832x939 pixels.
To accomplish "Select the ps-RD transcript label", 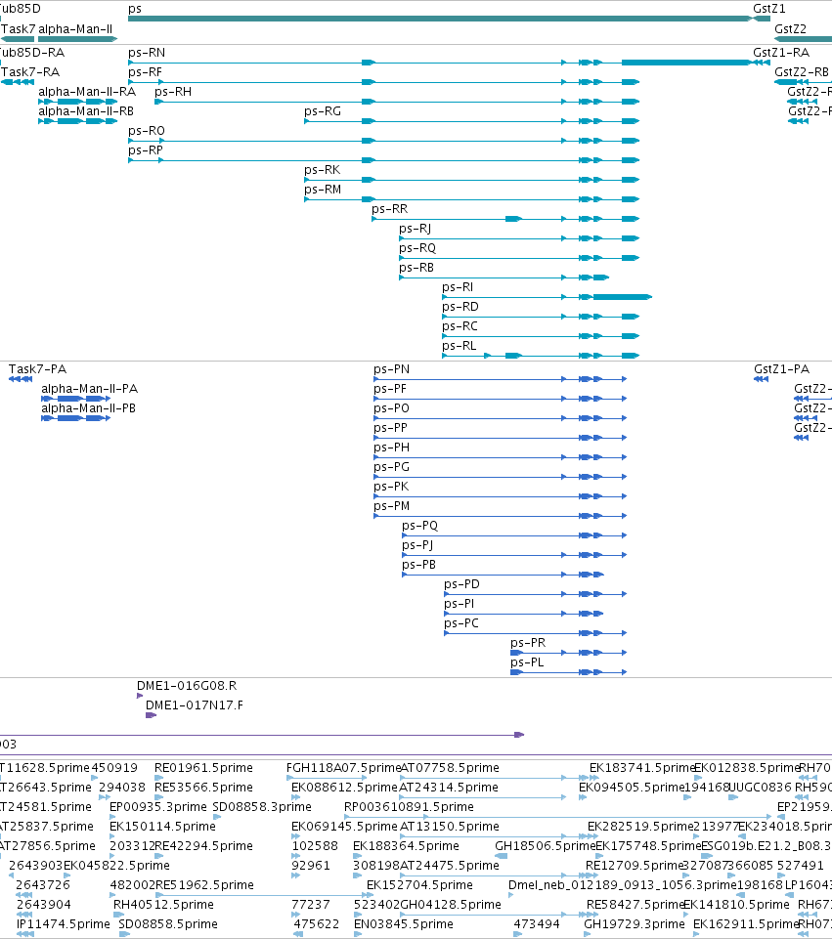I will point(460,307).
